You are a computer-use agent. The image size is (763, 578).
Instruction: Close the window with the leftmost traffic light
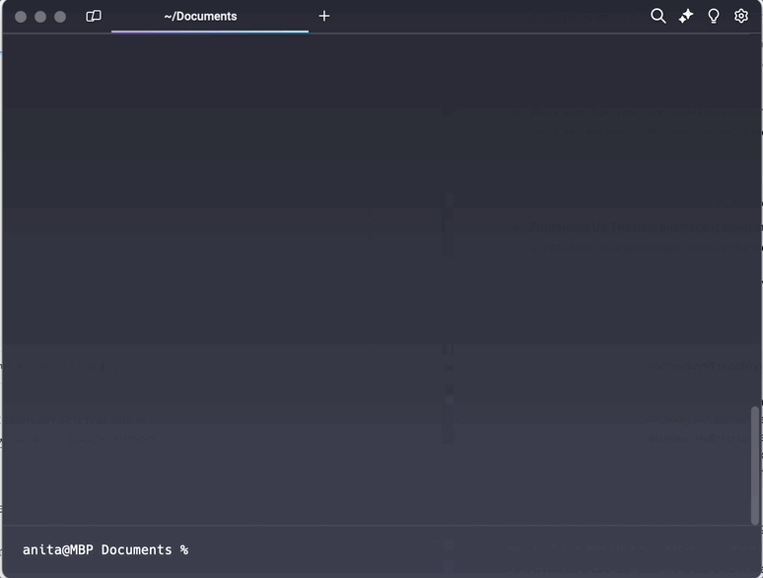(x=21, y=17)
